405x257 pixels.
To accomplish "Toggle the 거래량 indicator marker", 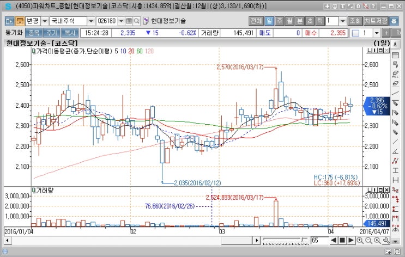I will pos(34,191).
